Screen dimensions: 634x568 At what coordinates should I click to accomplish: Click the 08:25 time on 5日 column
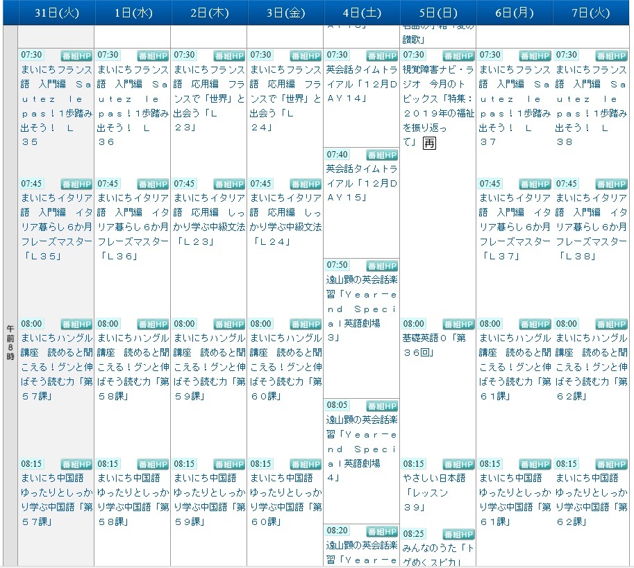coord(414,534)
